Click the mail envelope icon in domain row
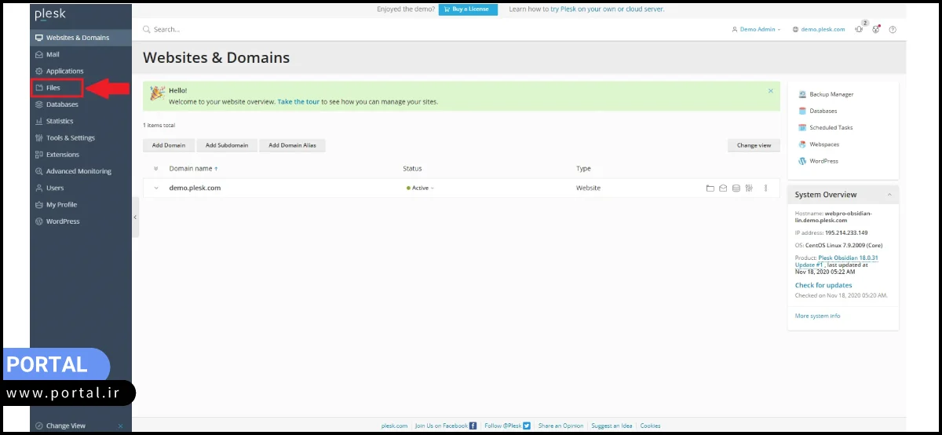The image size is (942, 435). pos(723,188)
